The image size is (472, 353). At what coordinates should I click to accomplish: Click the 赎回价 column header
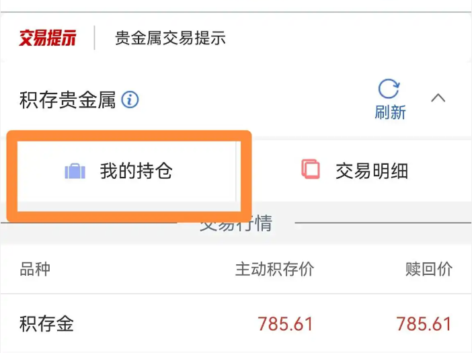pyautogui.click(x=429, y=269)
